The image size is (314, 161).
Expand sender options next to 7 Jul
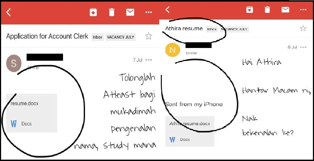[x=149, y=60]
